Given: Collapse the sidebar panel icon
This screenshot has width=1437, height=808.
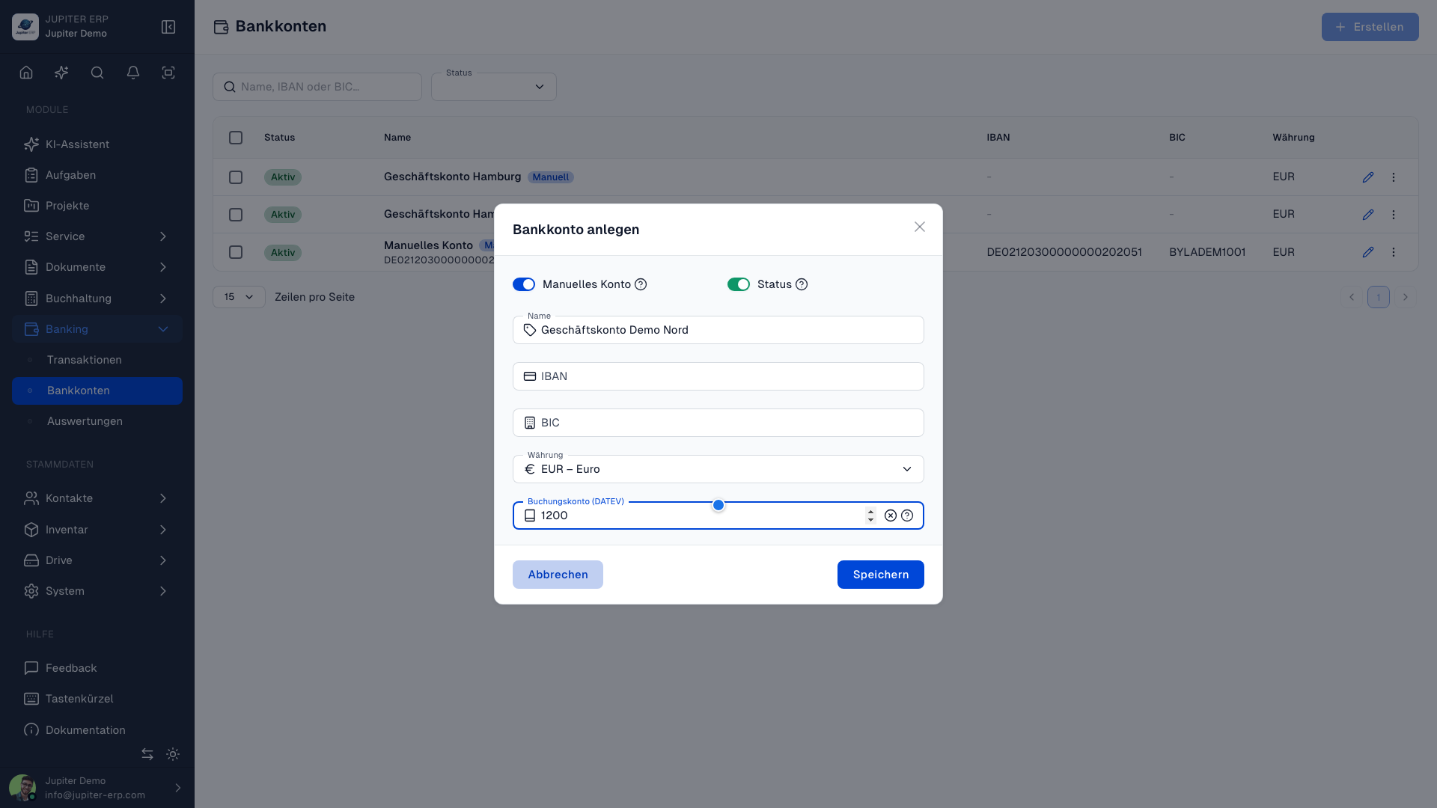Looking at the screenshot, I should tap(168, 27).
